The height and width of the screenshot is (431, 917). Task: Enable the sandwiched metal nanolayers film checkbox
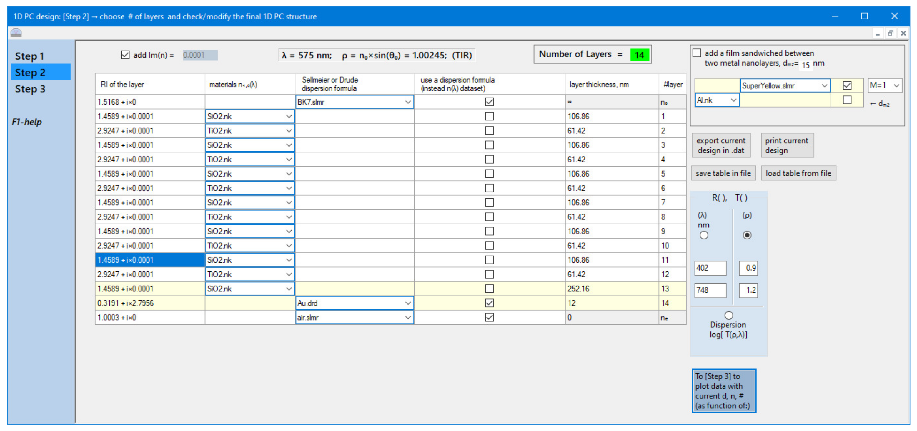(x=697, y=53)
